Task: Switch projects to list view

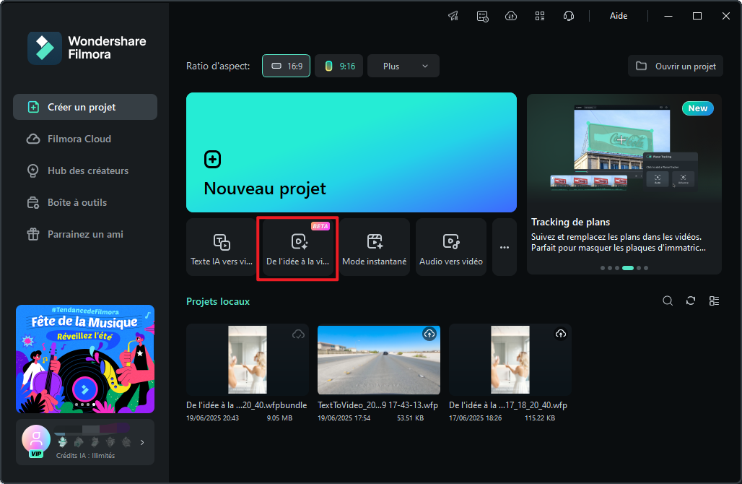Action: 714,301
